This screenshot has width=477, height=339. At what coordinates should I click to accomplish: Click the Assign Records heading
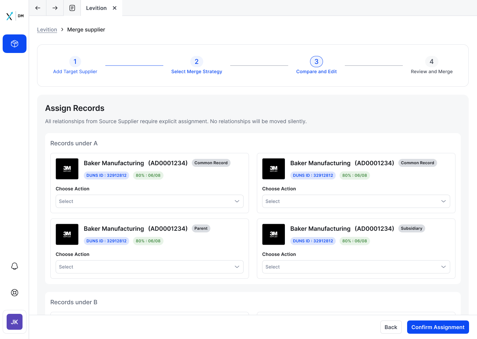75,108
